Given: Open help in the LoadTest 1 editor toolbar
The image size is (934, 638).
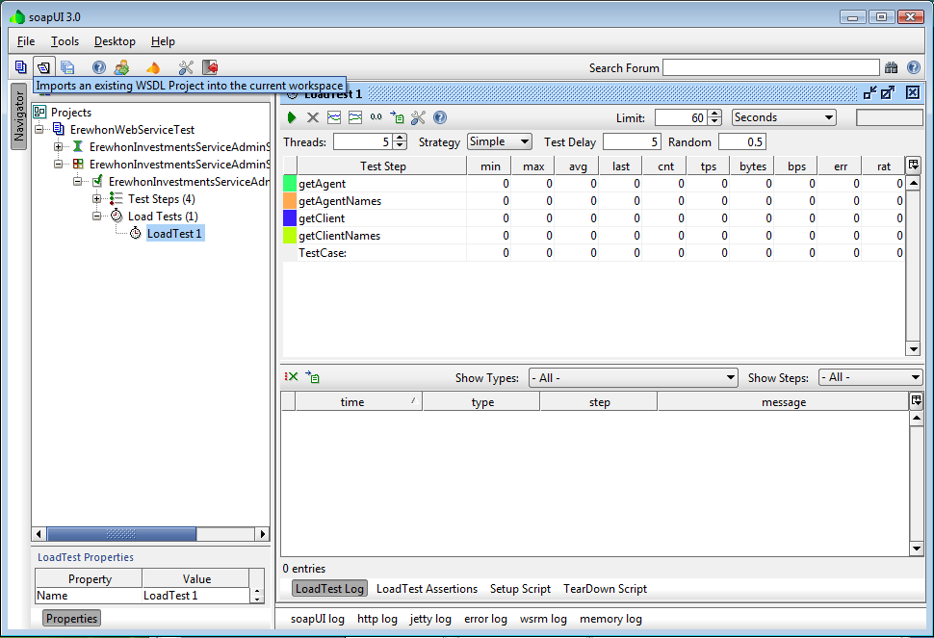Looking at the screenshot, I should pyautogui.click(x=440, y=117).
